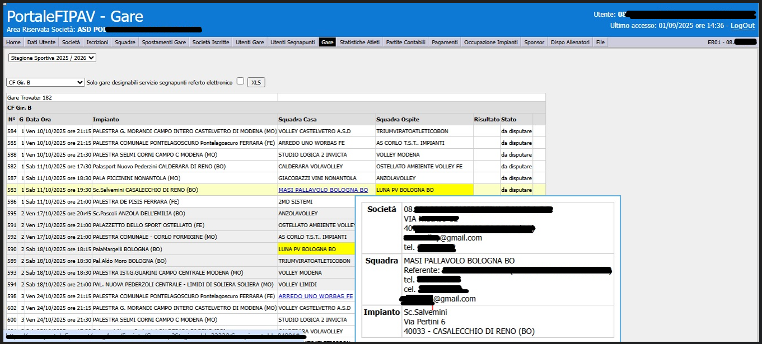Select match row number 584
Viewport: 762px width, 344px height.
(x=11, y=131)
